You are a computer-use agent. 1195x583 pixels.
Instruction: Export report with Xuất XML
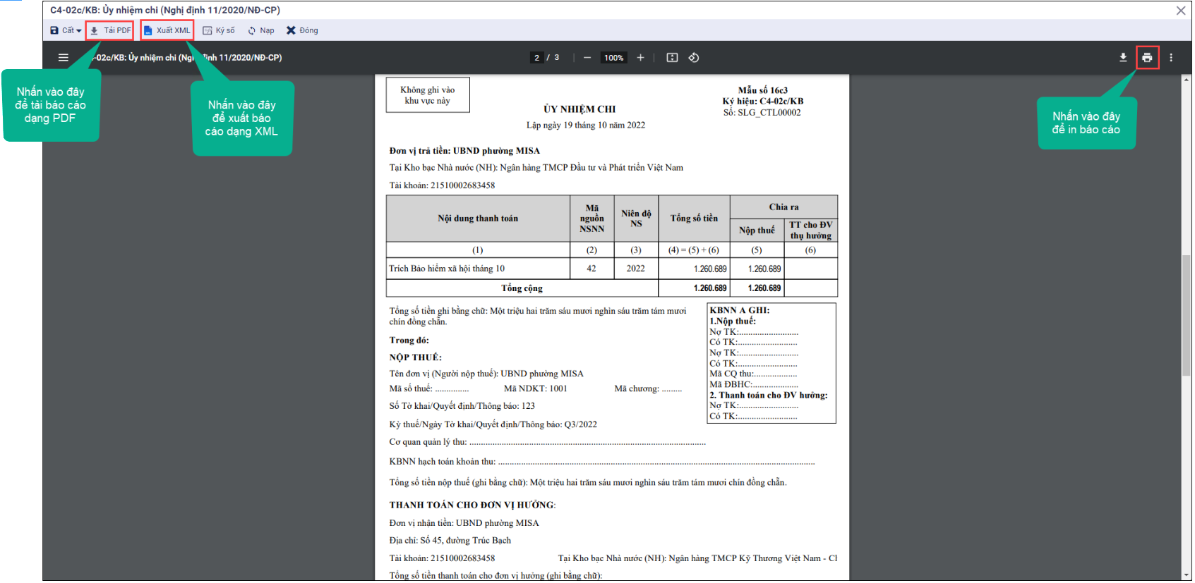pyautogui.click(x=167, y=30)
